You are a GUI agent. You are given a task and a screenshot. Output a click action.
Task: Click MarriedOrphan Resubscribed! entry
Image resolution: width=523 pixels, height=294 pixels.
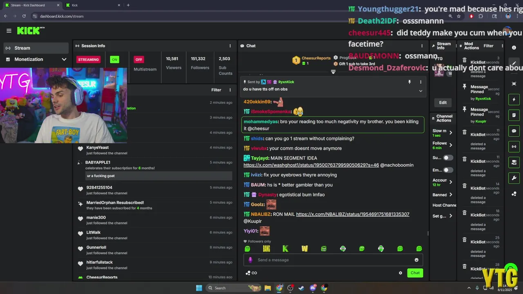point(154,205)
